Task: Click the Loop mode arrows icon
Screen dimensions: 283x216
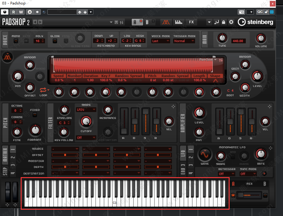Action: point(43,90)
